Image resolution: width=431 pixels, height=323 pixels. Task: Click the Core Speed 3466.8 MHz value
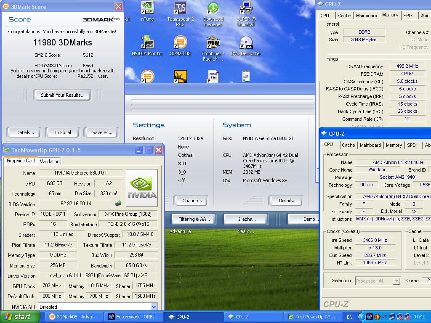pos(375,240)
